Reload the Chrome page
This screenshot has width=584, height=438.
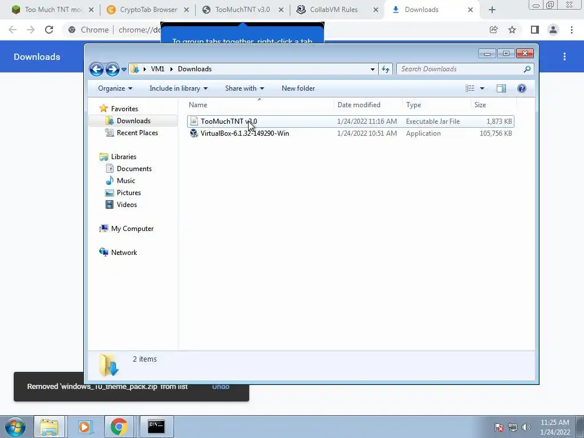pyautogui.click(x=49, y=30)
